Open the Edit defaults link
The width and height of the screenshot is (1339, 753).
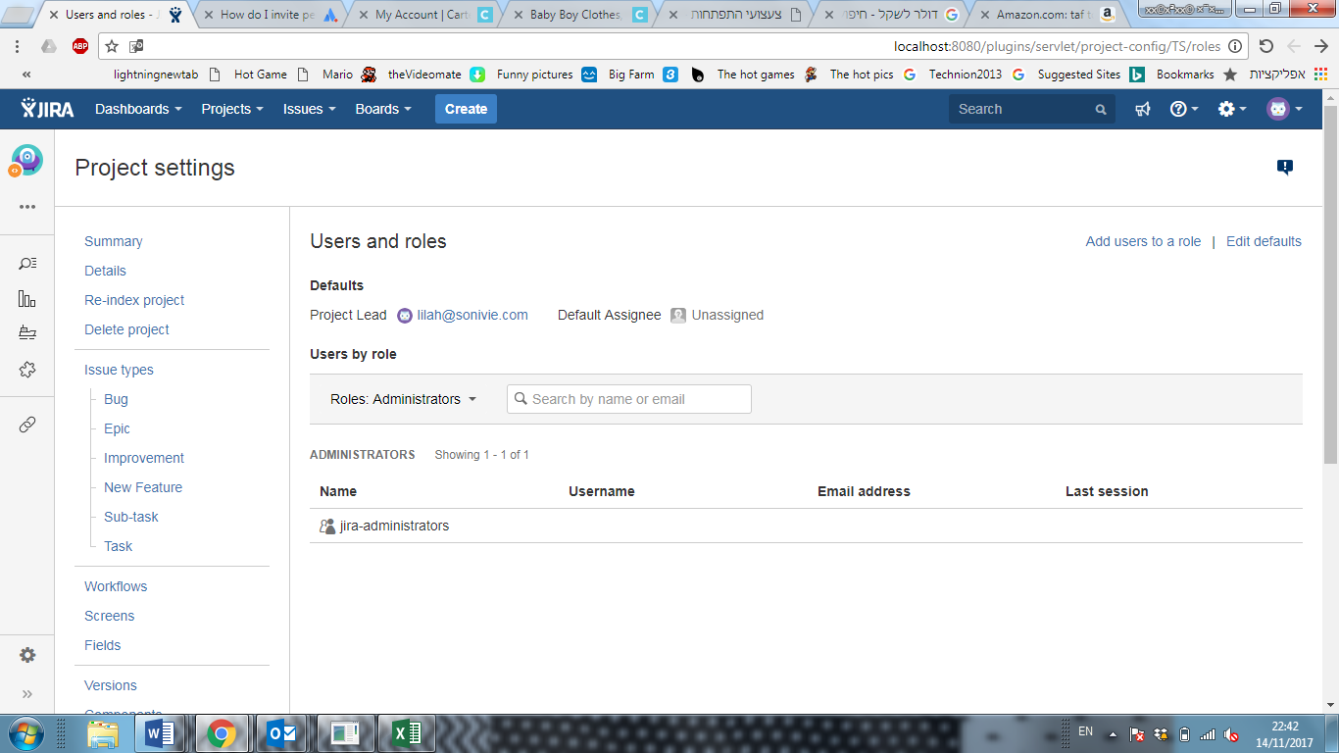pos(1263,241)
